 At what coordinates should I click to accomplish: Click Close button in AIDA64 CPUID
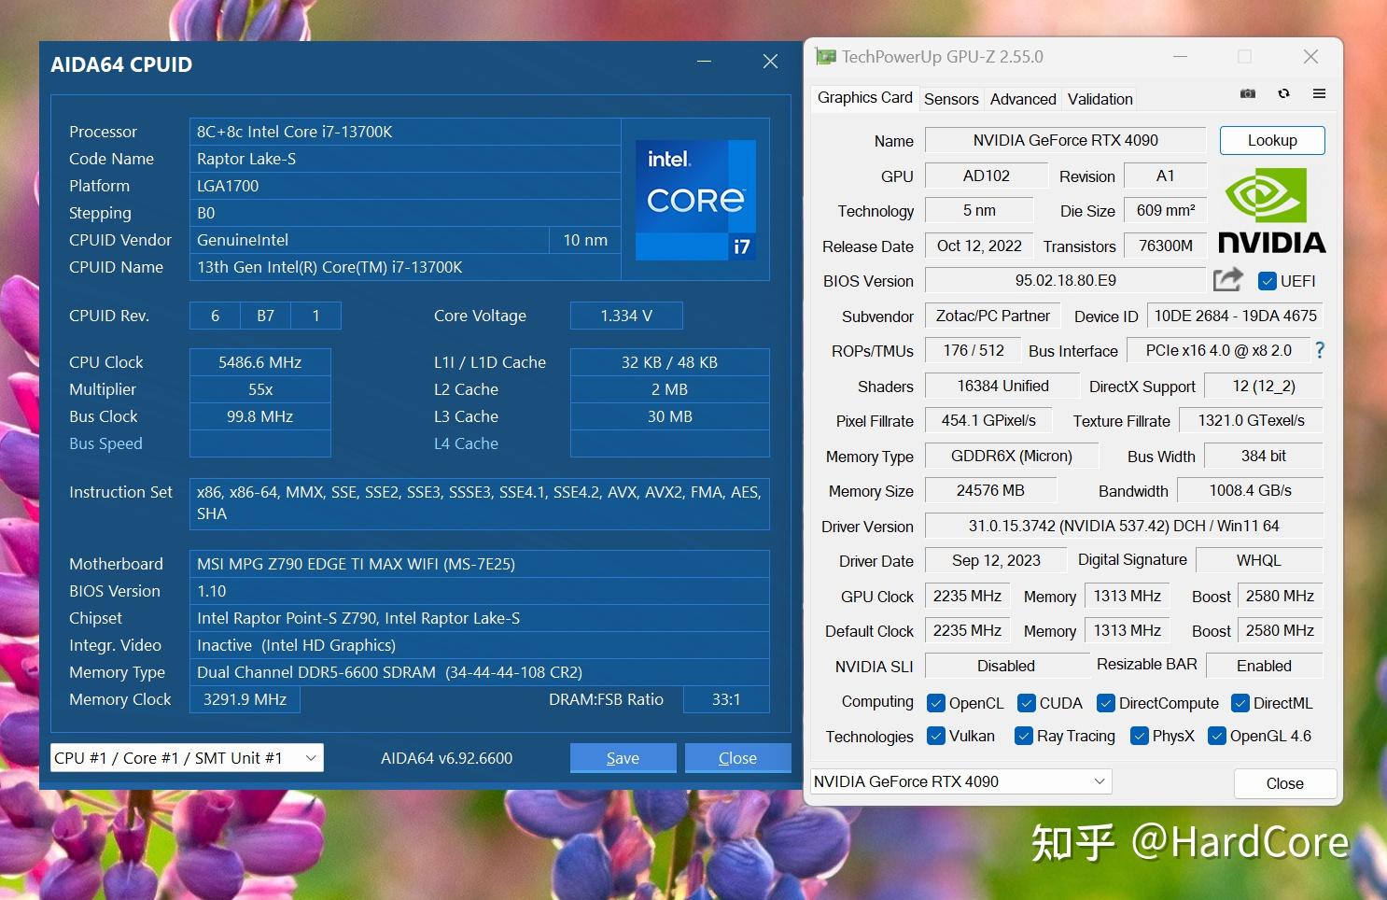[737, 758]
